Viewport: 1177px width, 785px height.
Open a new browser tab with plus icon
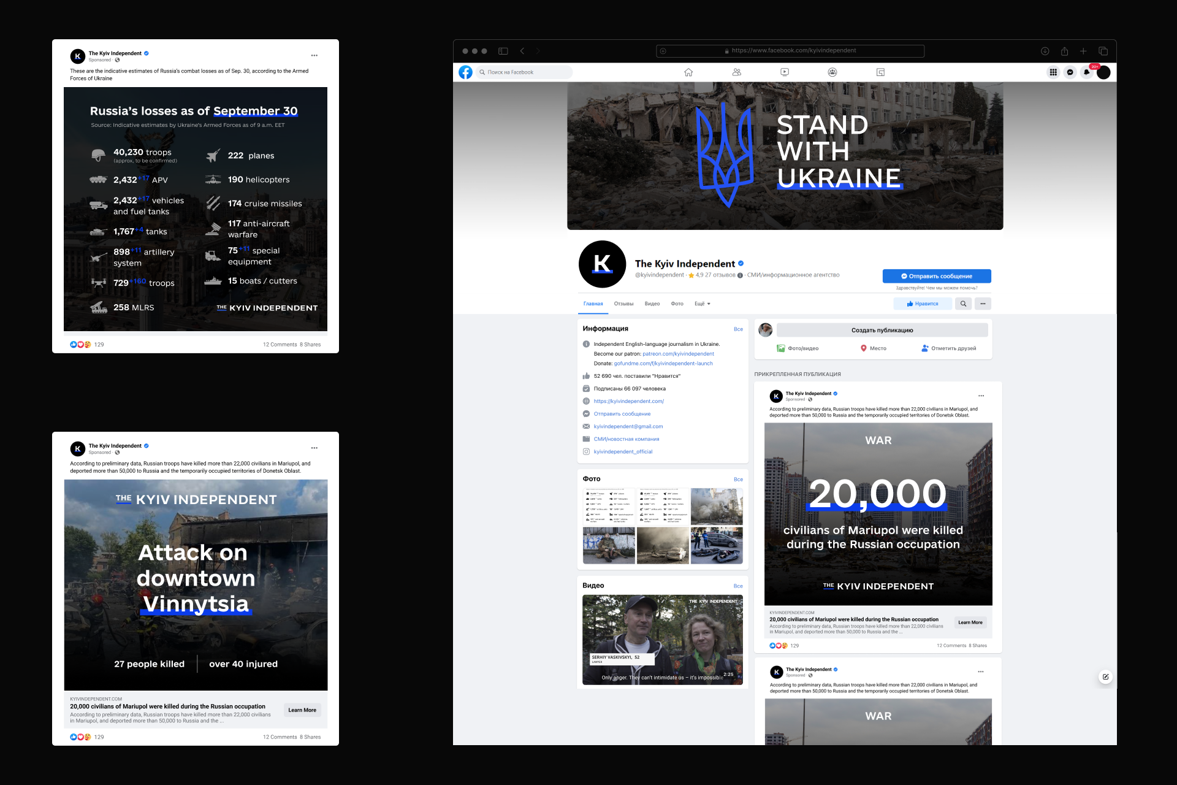coord(1083,51)
